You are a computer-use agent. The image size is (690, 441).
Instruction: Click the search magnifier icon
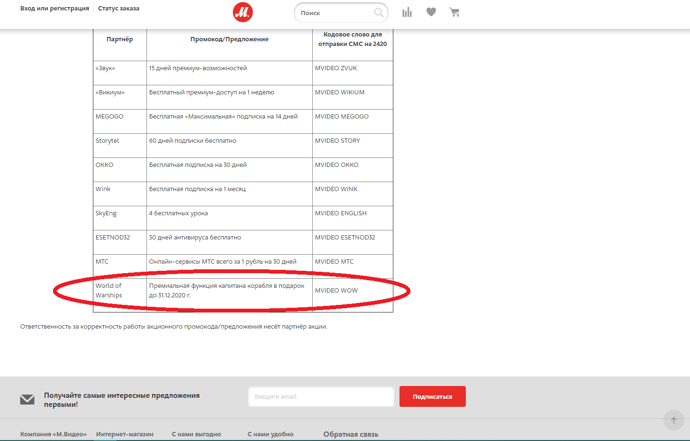[x=379, y=13]
